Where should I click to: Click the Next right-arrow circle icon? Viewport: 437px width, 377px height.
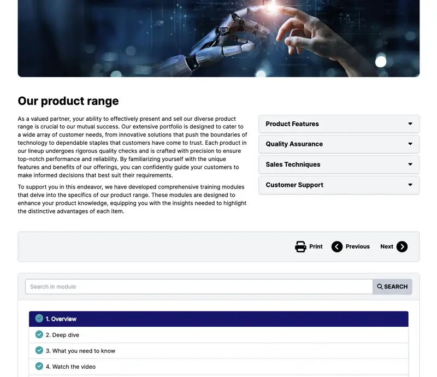point(402,246)
